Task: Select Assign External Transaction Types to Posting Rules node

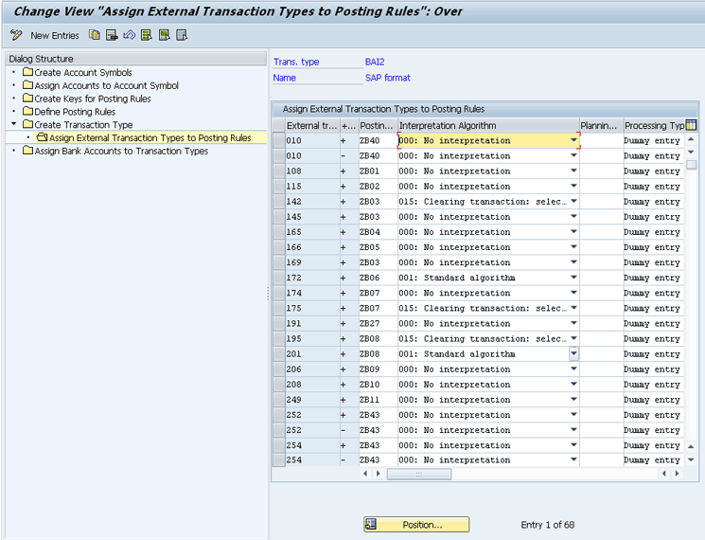Action: tap(150, 137)
